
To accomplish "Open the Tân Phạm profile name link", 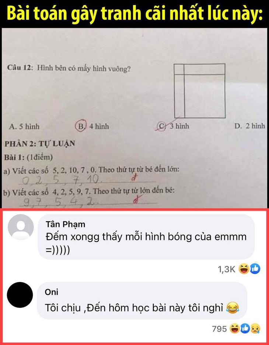I will tap(65, 224).
